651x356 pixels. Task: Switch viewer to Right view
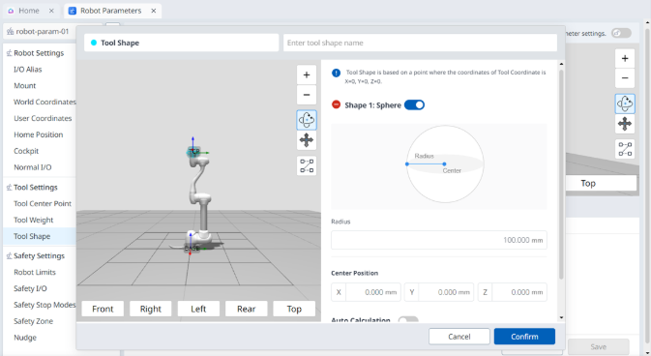click(150, 309)
